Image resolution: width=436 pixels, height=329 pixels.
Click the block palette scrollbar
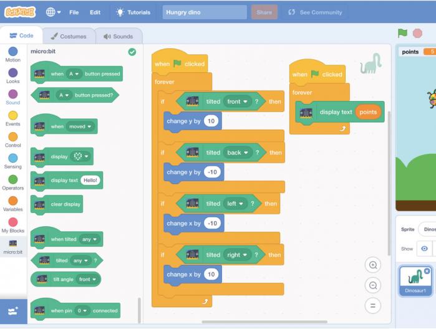click(139, 310)
